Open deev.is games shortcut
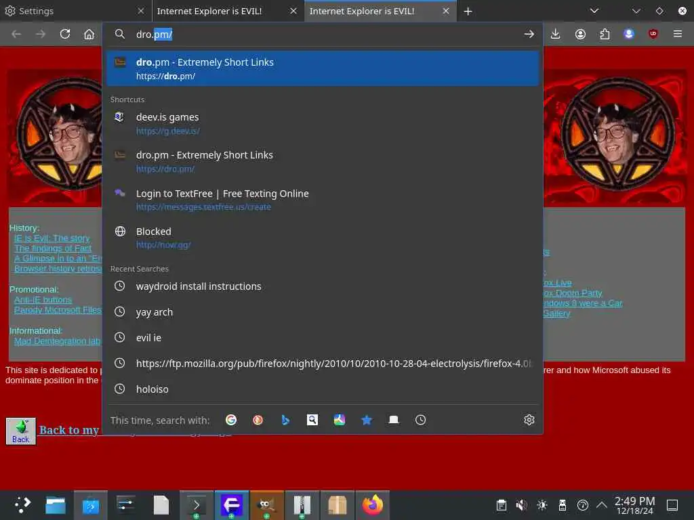This screenshot has width=694, height=520. 323,123
